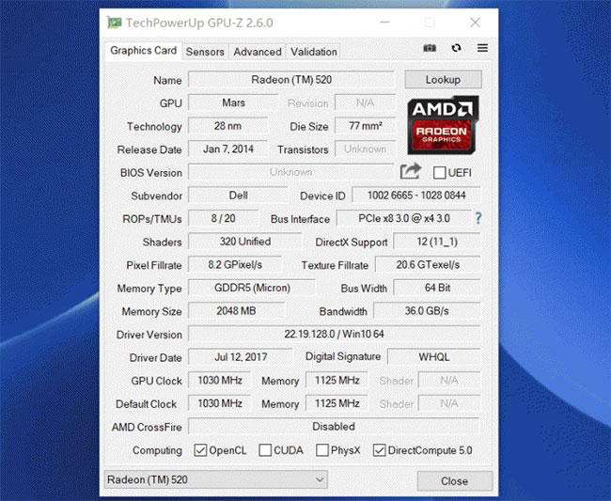
Task: Click the Bus Interface question mark
Action: click(478, 218)
